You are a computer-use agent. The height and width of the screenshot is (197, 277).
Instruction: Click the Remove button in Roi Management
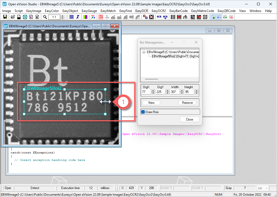pos(187,103)
